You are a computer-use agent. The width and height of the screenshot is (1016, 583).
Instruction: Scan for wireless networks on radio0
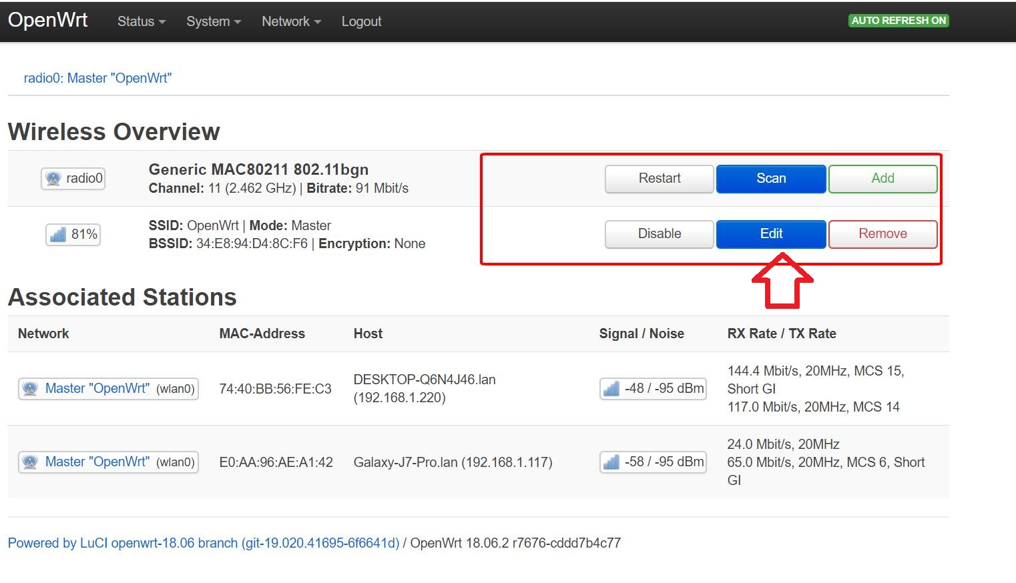point(771,179)
